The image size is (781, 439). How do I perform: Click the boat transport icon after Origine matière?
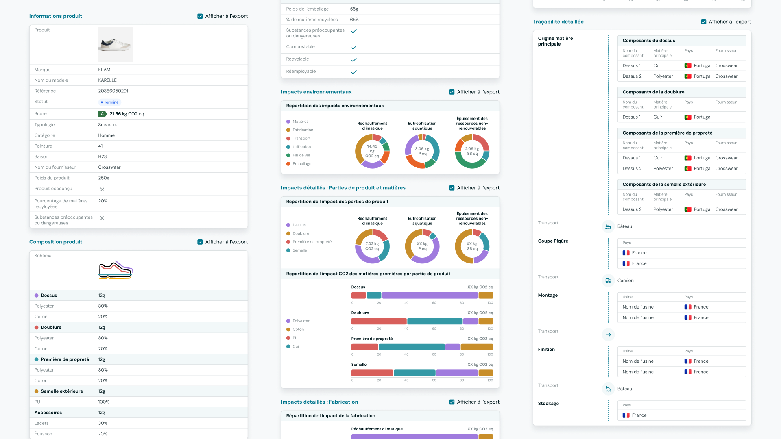coord(608,226)
